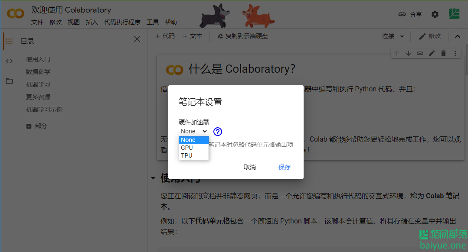Close the 目录 panel

137,39
